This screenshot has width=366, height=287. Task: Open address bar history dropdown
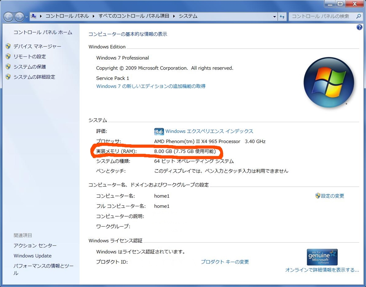[274, 16]
